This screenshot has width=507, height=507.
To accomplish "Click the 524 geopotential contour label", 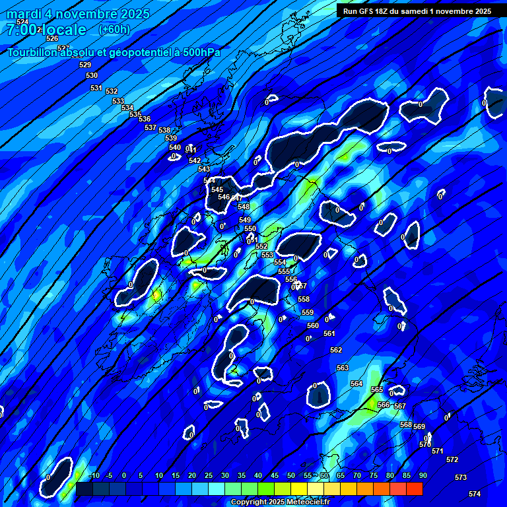I will (22, 22).
